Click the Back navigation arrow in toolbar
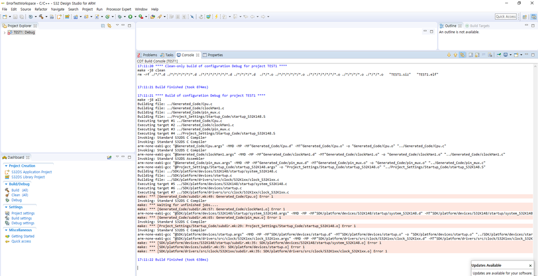The image size is (538, 276). click(253, 17)
